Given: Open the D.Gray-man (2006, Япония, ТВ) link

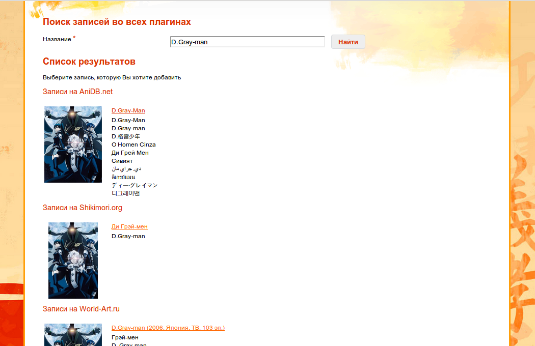Looking at the screenshot, I should point(168,328).
